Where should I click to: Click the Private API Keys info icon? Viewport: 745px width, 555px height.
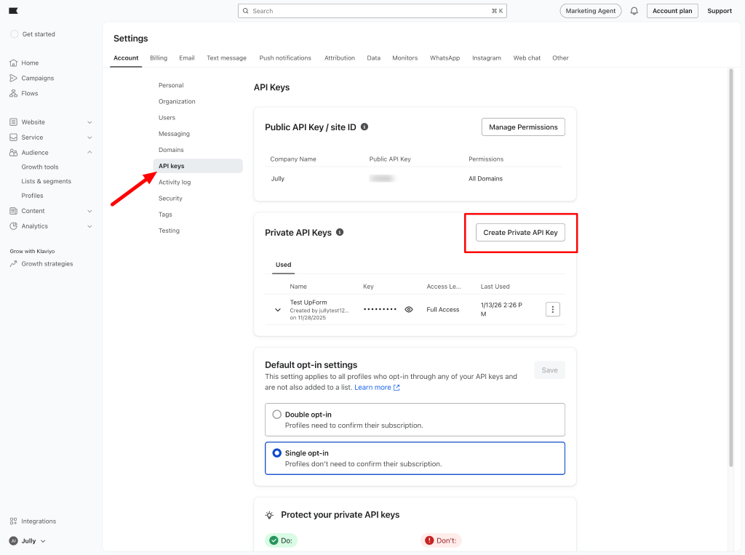click(x=340, y=232)
